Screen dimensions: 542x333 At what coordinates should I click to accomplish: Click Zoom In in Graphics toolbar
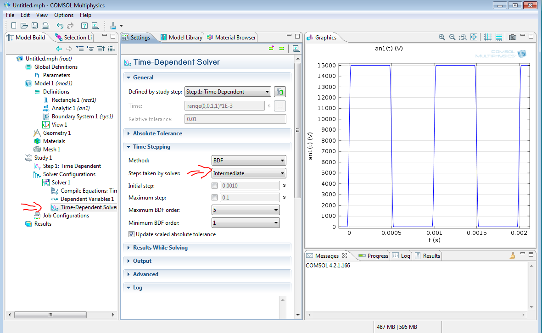click(x=441, y=37)
